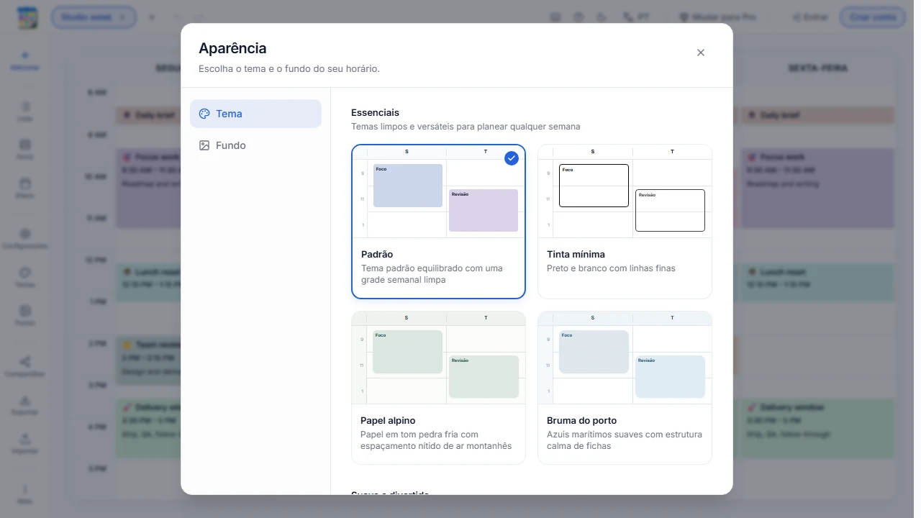The height and width of the screenshot is (518, 921).
Task: Choose the Papel alpino theme card
Action: [438, 388]
